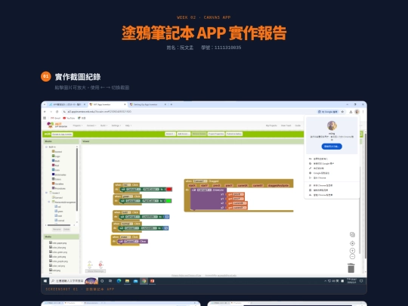Click the Task View taskbar icon

(x=110, y=281)
